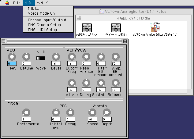Image resolution: width=194 pixels, height=139 pixels.
Task: Open OMS Studio Setup...
Action: tap(48, 25)
